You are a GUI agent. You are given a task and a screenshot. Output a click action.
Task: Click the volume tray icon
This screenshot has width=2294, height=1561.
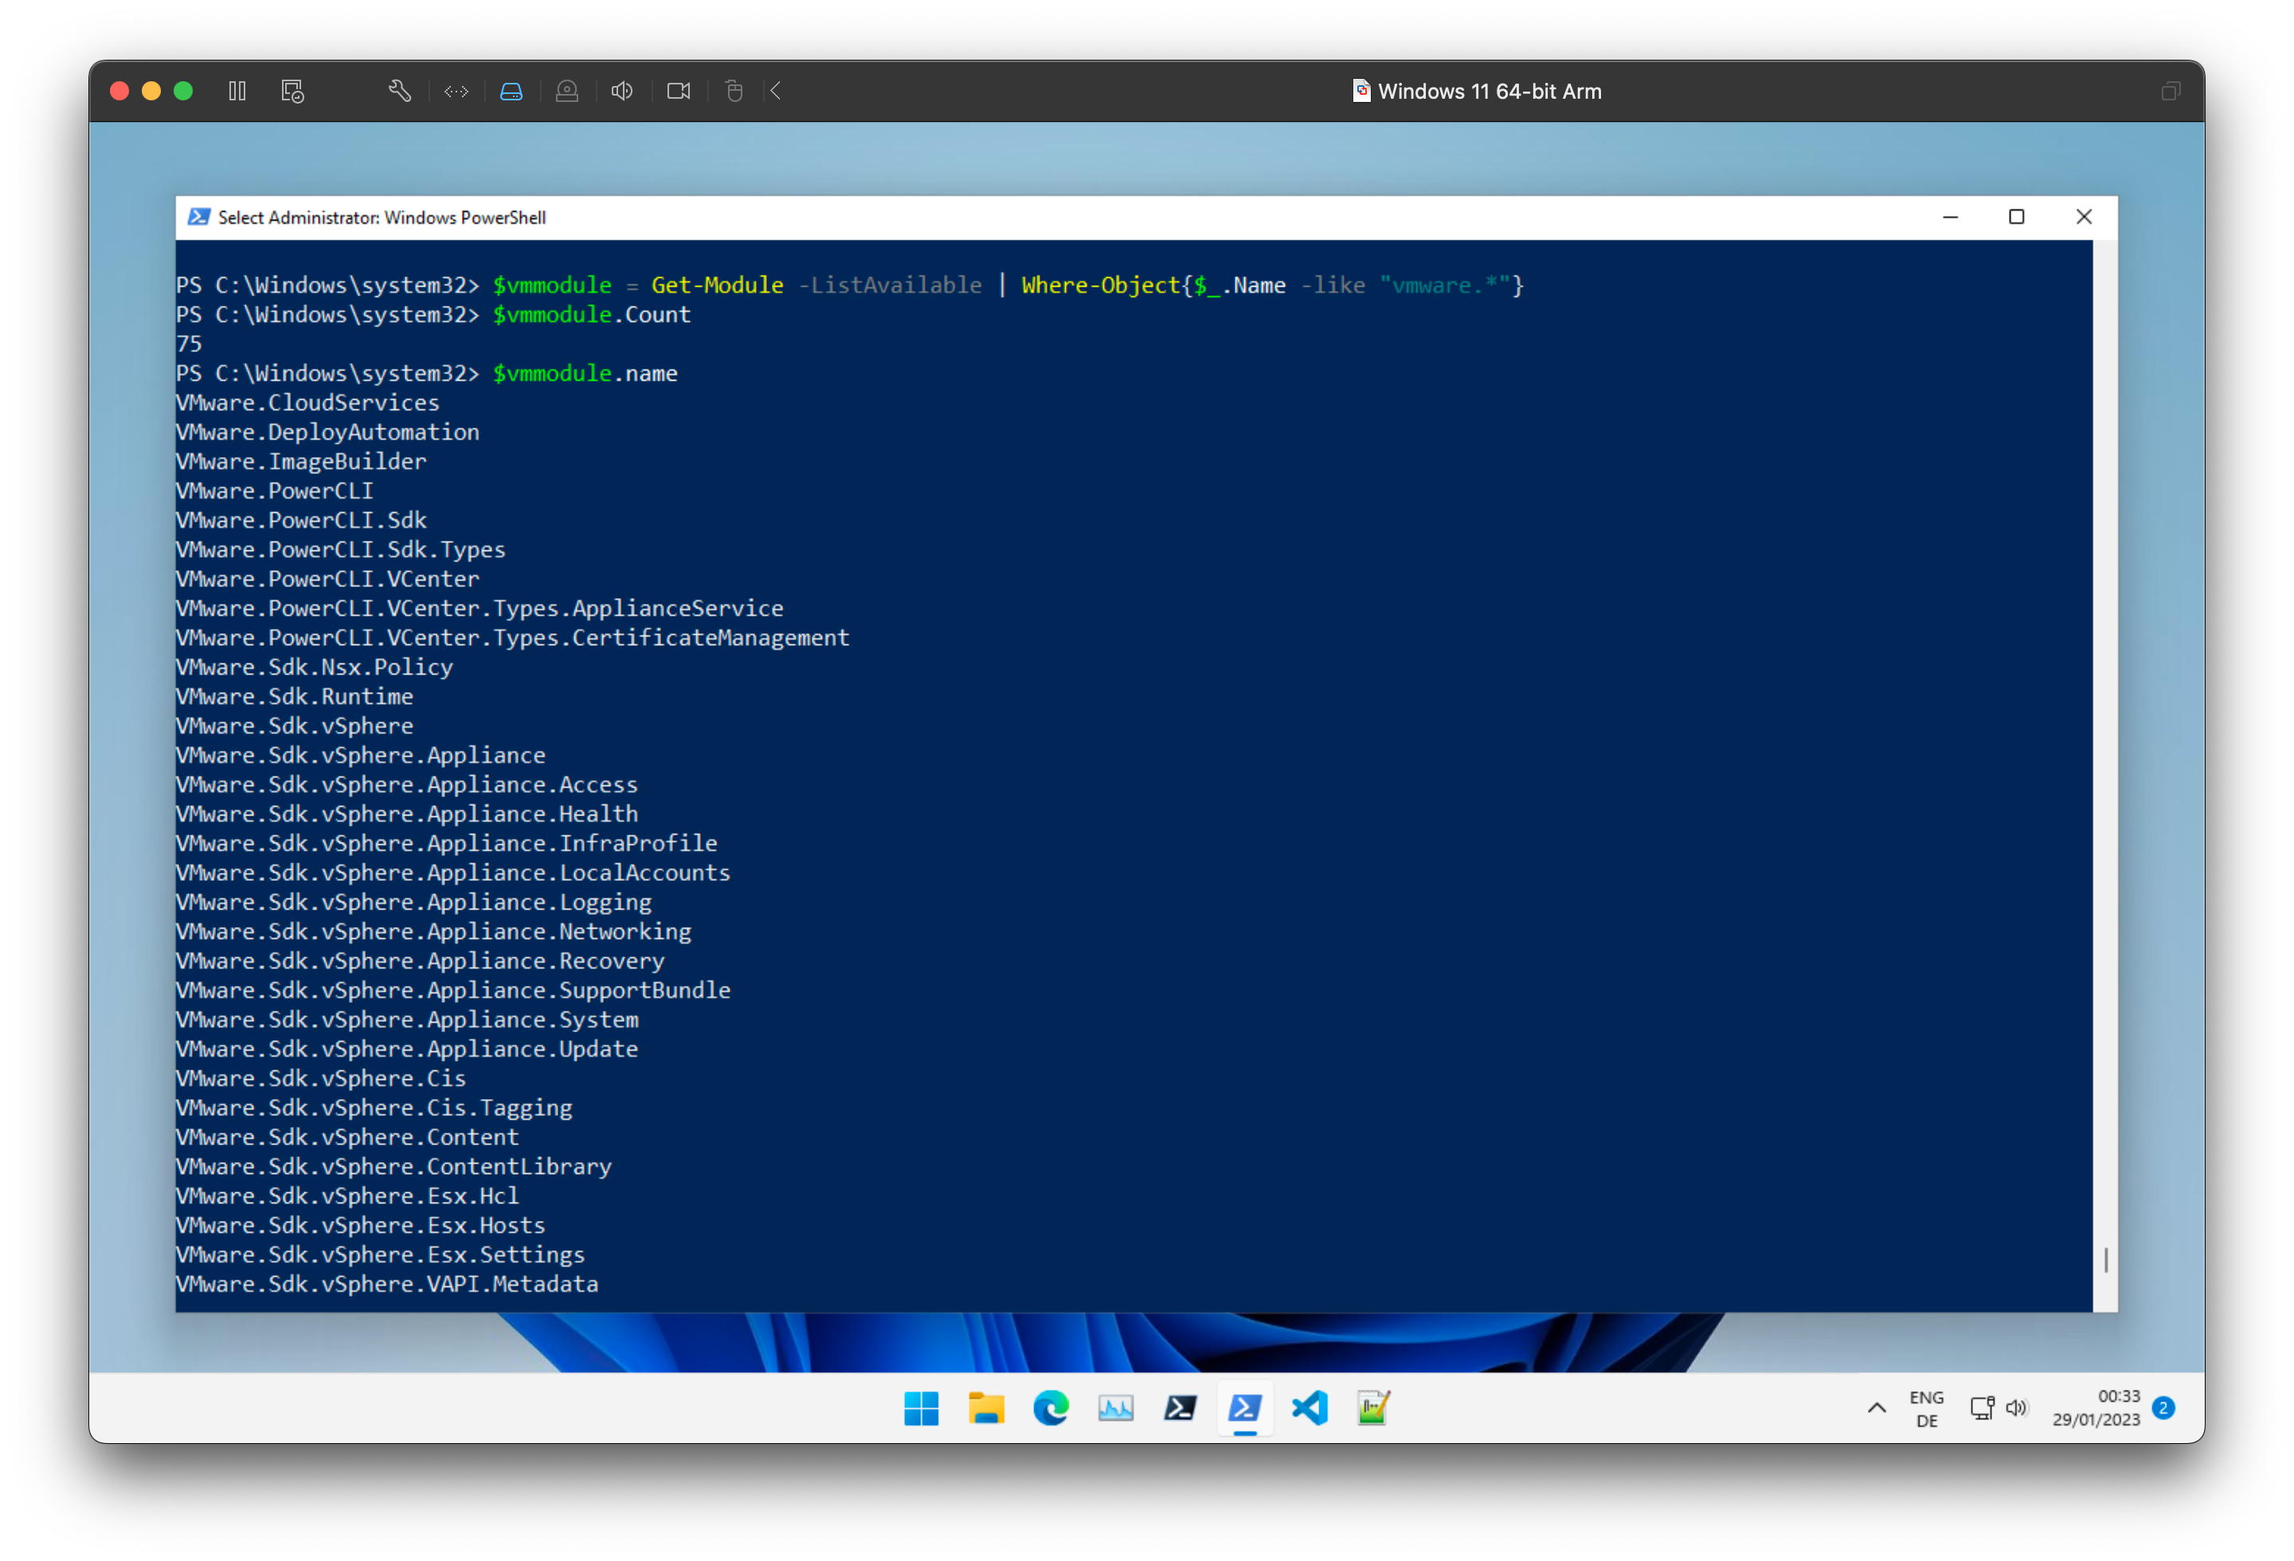coord(2017,1408)
